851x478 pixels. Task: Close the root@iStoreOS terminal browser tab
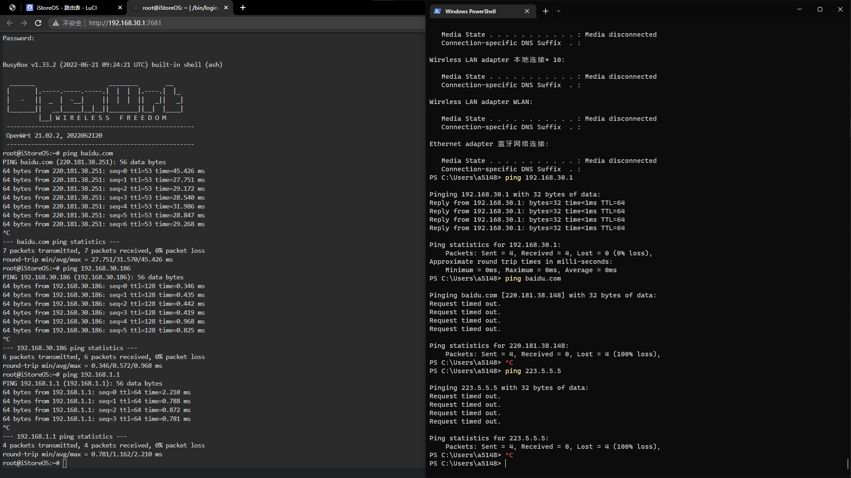[x=226, y=8]
